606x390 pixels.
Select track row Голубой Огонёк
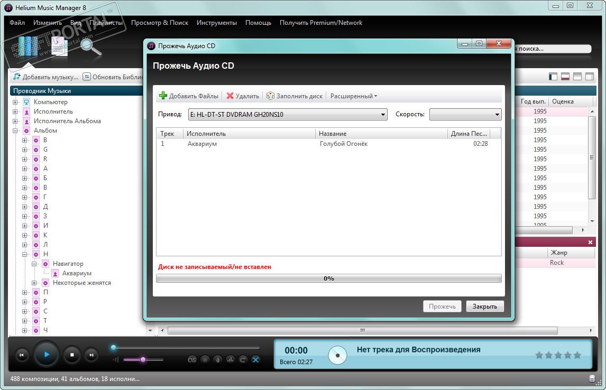(329, 144)
